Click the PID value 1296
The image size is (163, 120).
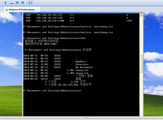click(129, 21)
